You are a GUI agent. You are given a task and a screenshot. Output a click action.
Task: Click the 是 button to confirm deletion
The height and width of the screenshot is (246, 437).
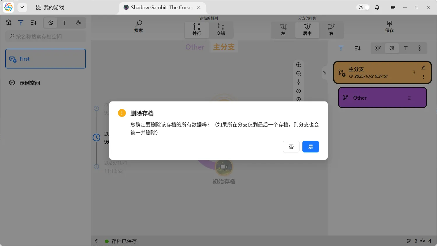(x=311, y=147)
